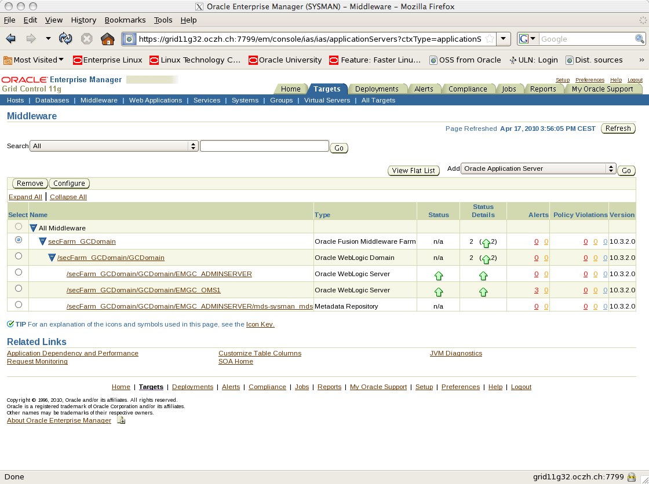
Task: Click inside the search text input field
Action: tap(264, 146)
